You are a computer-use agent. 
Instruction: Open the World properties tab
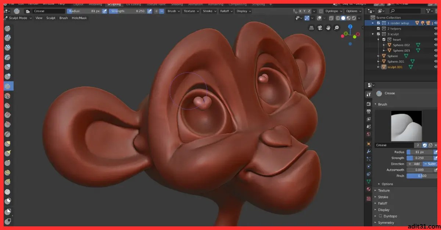369,134
